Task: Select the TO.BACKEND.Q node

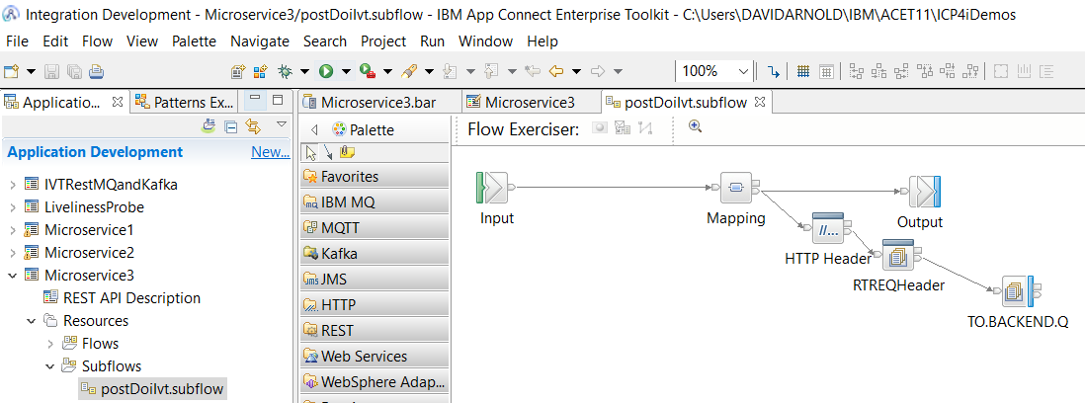Action: (1017, 291)
